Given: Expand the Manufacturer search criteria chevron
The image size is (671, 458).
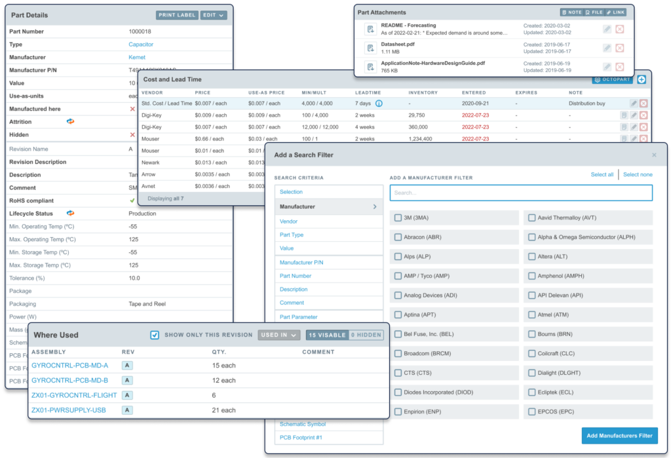Looking at the screenshot, I should tap(375, 207).
